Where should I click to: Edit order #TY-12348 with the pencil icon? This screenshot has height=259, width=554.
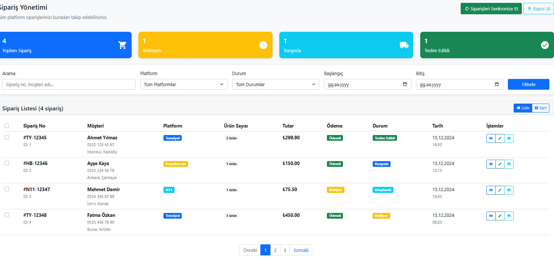(500, 216)
